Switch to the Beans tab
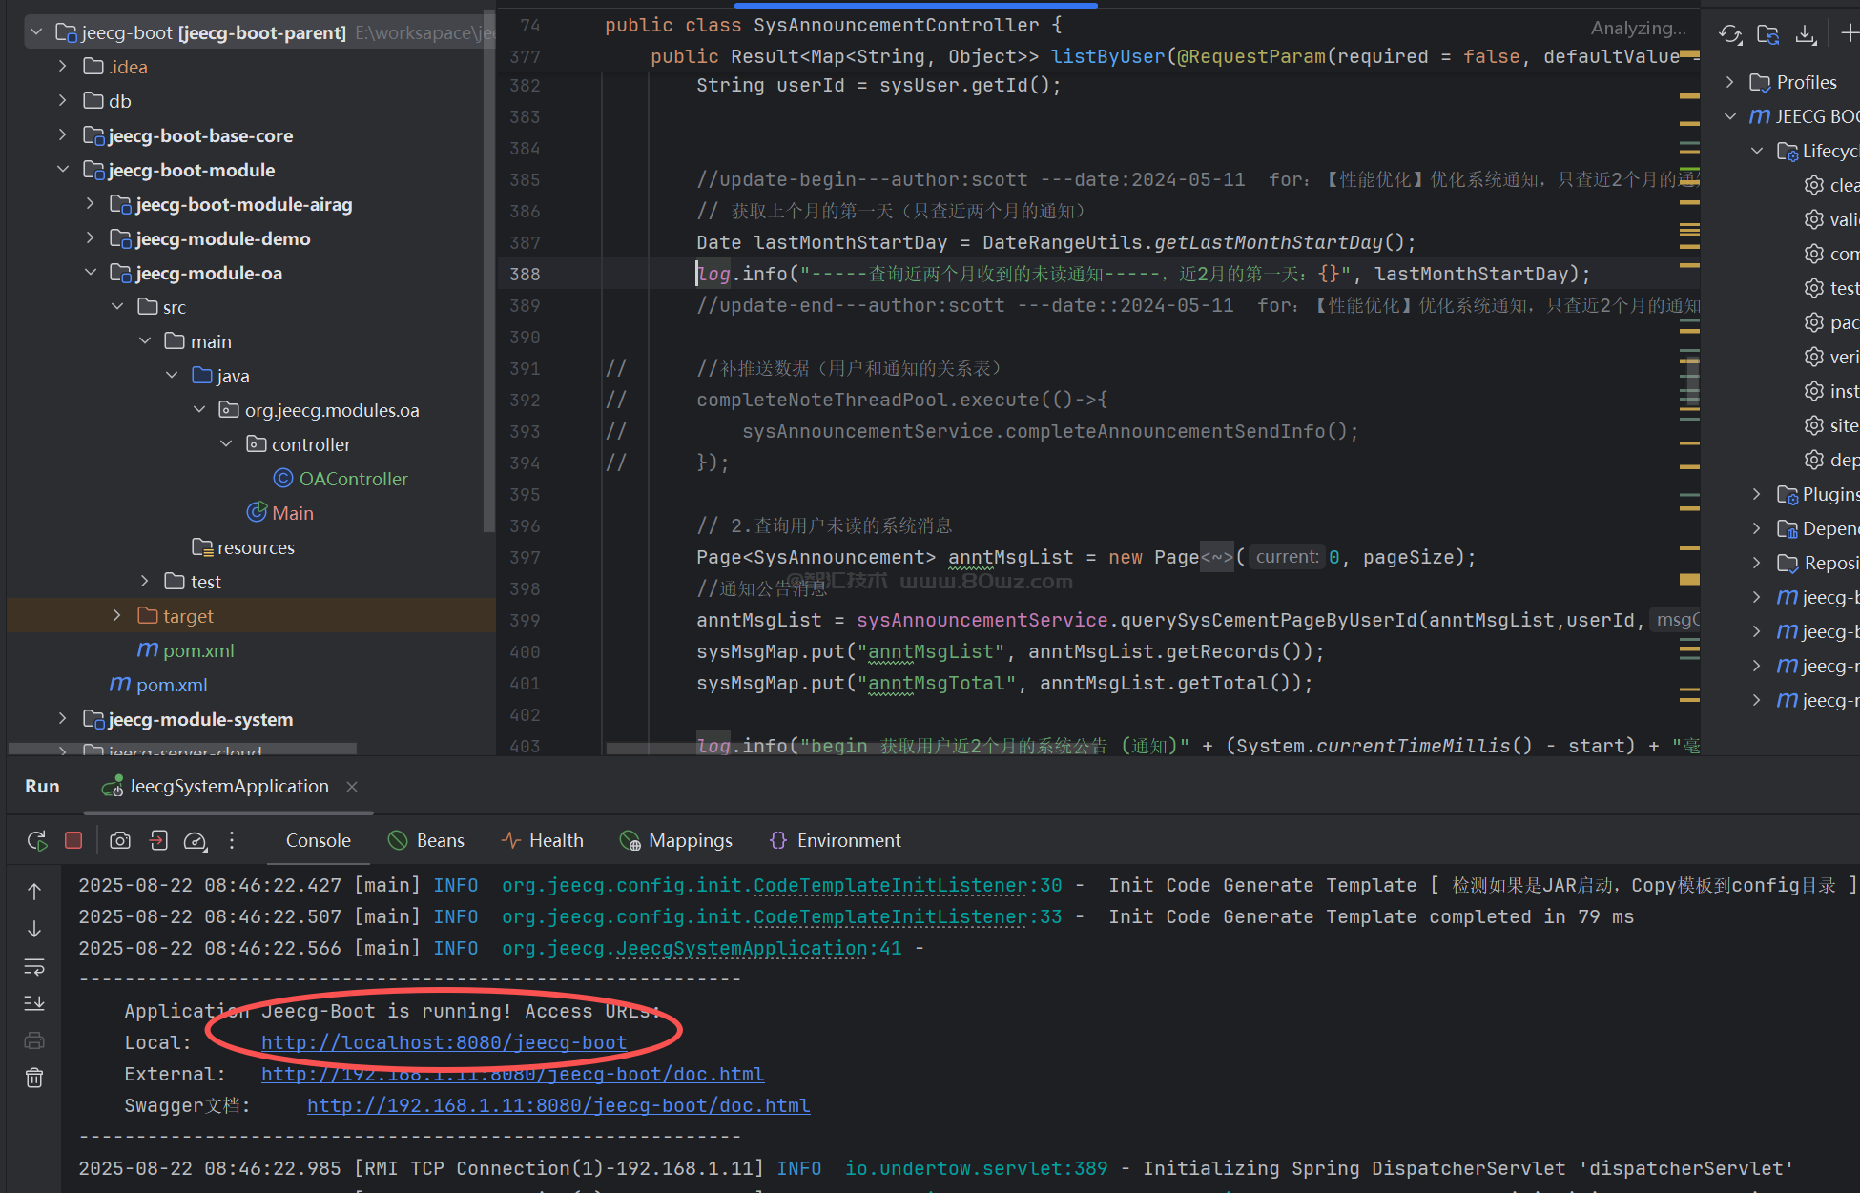The width and height of the screenshot is (1860, 1193). (x=426, y=840)
